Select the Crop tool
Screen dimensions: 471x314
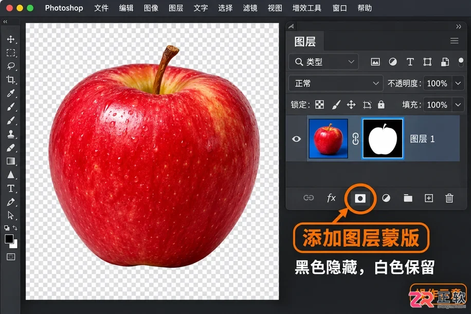(x=11, y=80)
